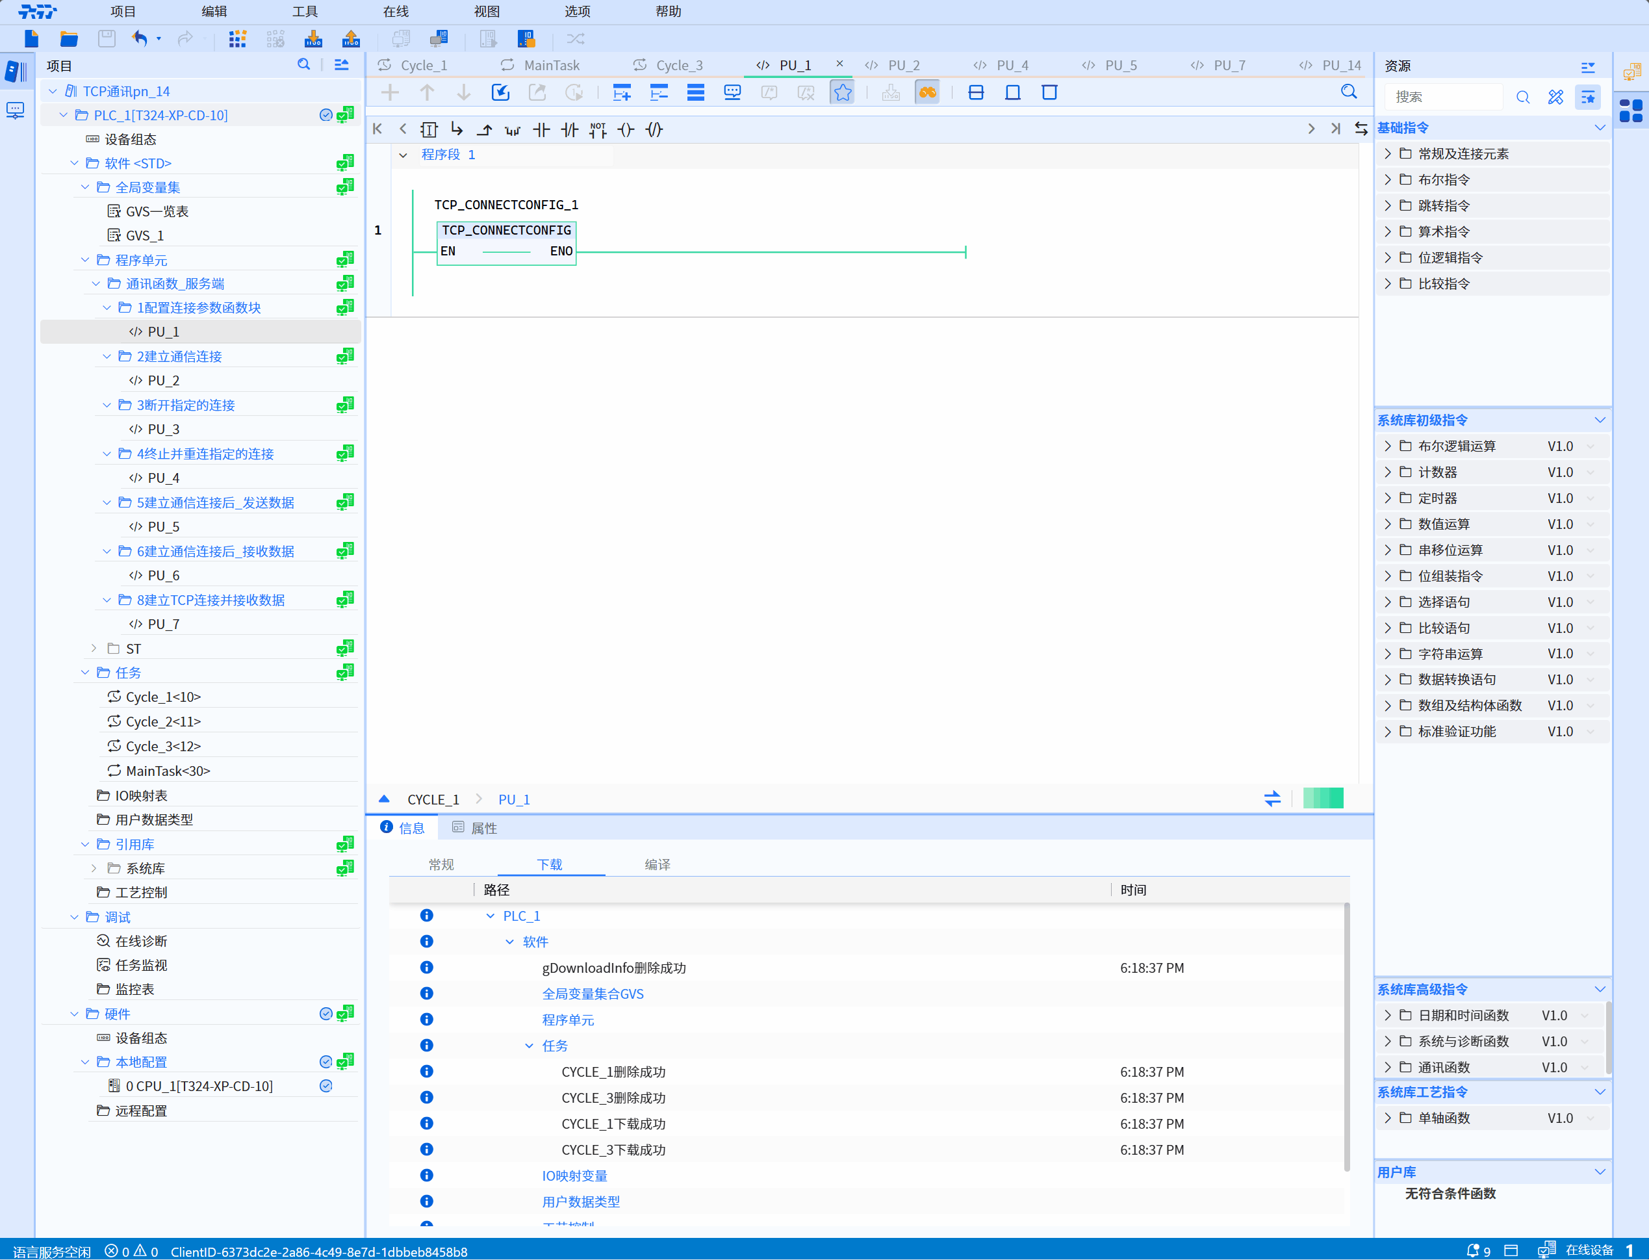Image resolution: width=1649 pixels, height=1260 pixels.
Task: Insert a normally open contact
Action: (541, 130)
